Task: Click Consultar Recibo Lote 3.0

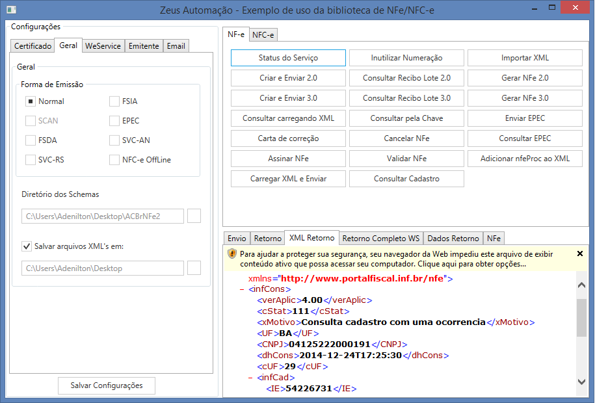Action: 407,98
